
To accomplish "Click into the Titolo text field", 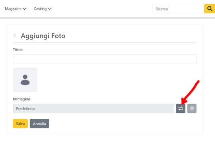I will [x=104, y=59].
